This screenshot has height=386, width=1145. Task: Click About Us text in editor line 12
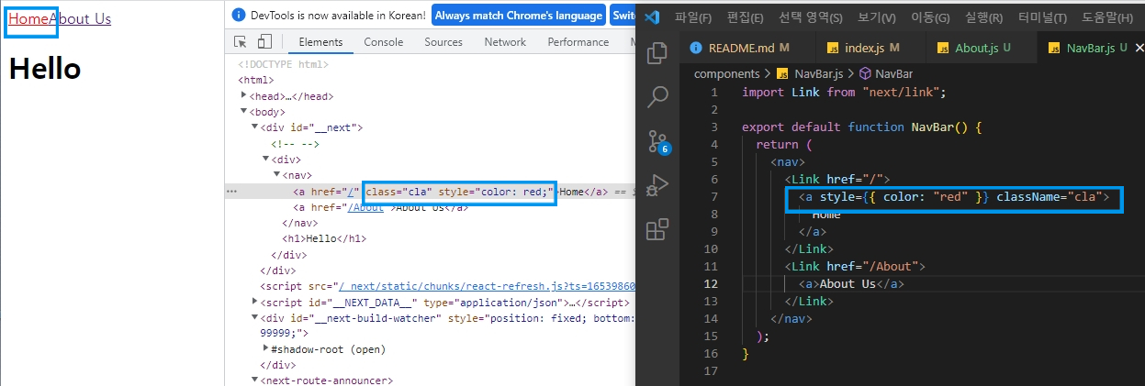(848, 283)
